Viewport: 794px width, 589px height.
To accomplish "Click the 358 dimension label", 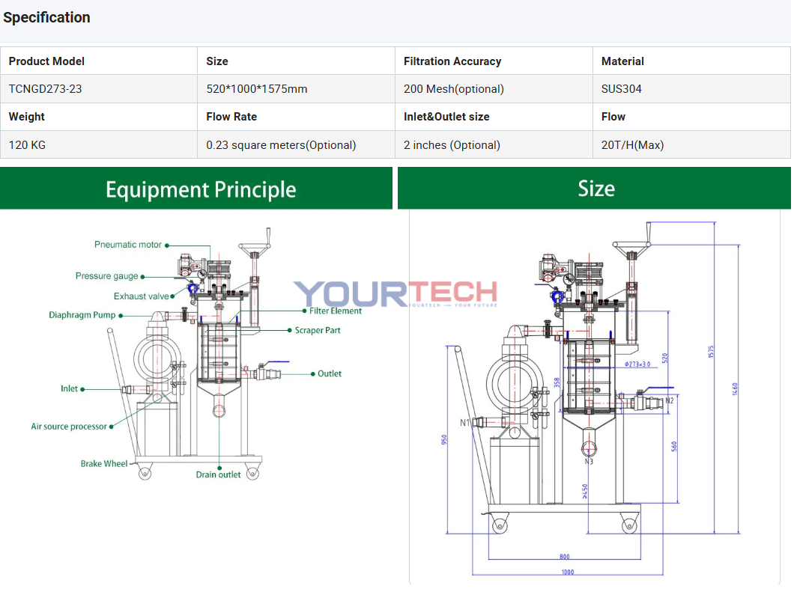I will [557, 382].
